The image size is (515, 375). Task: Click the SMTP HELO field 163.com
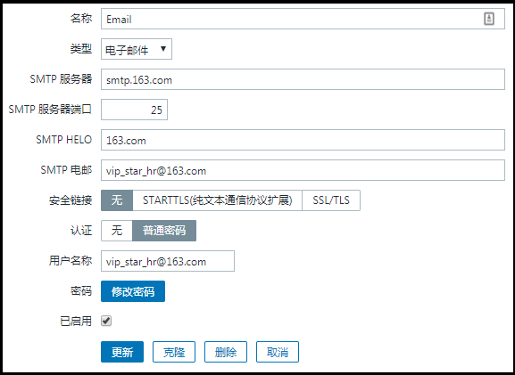pos(303,140)
